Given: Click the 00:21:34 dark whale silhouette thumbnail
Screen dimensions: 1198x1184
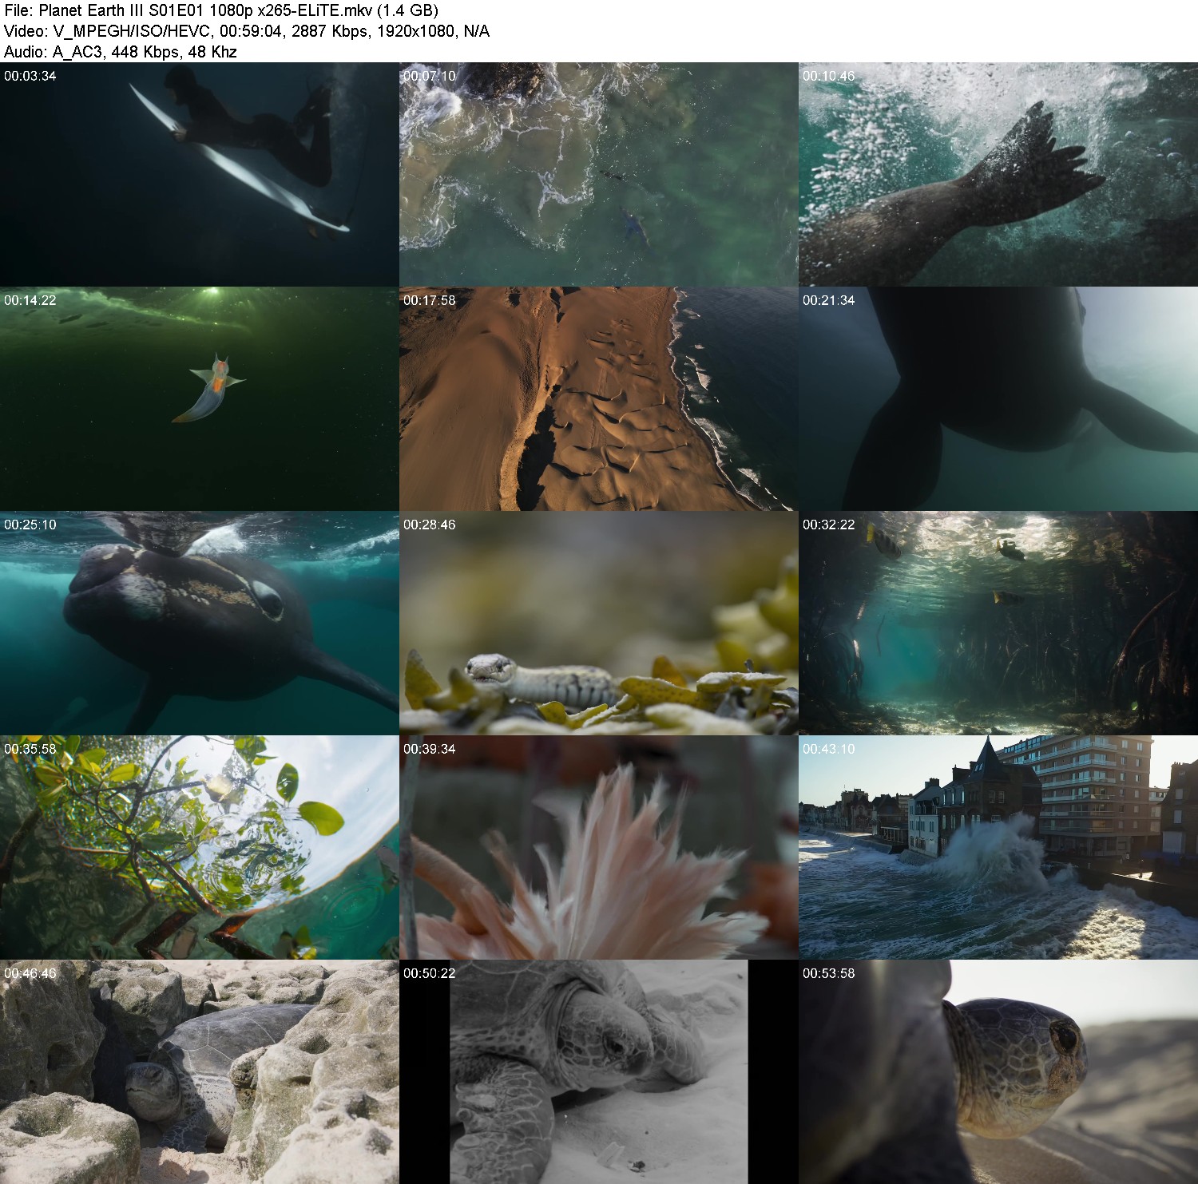Looking at the screenshot, I should [998, 398].
